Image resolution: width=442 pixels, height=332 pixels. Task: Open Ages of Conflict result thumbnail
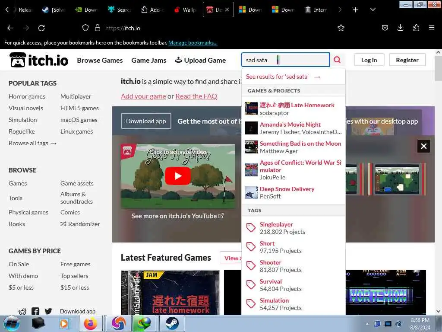pyautogui.click(x=251, y=169)
